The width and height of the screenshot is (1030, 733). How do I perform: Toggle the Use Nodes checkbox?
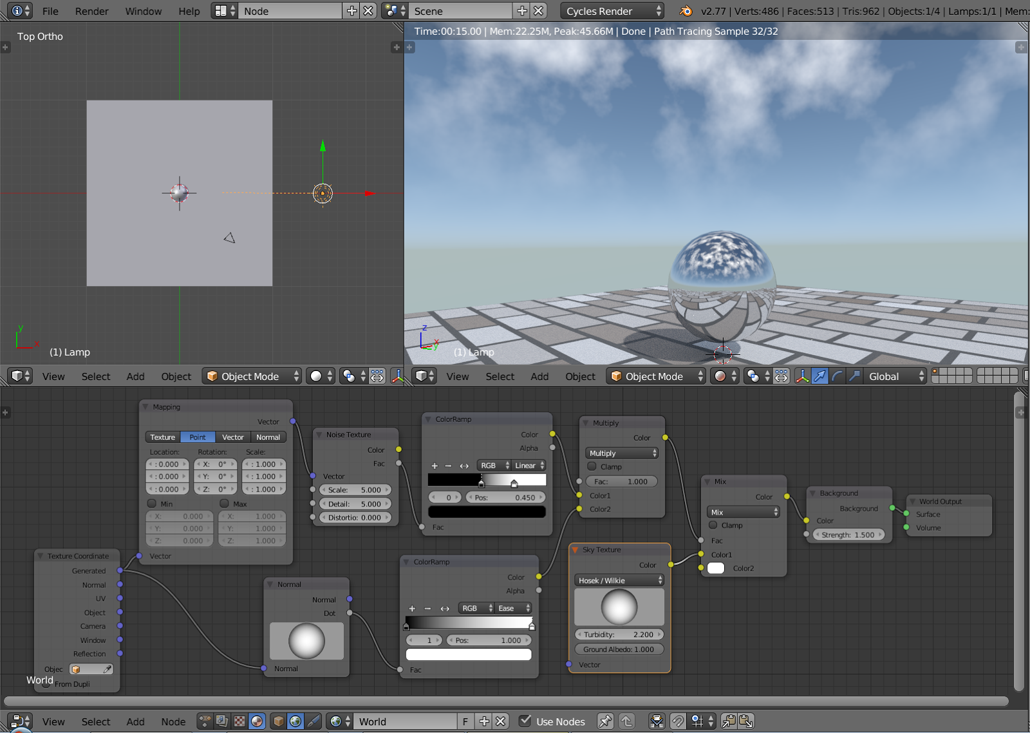(527, 721)
